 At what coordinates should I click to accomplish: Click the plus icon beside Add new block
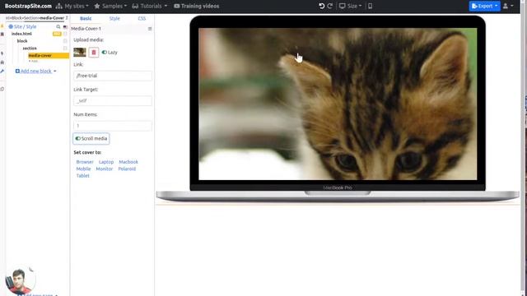coord(17,72)
